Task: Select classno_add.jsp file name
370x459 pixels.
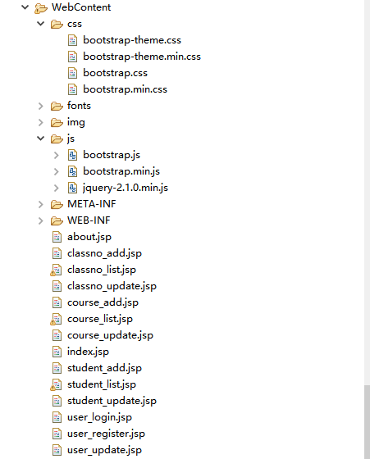Action: 104,253
